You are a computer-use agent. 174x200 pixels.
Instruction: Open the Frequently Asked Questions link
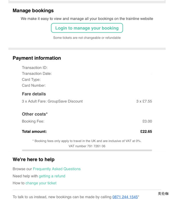(57, 169)
